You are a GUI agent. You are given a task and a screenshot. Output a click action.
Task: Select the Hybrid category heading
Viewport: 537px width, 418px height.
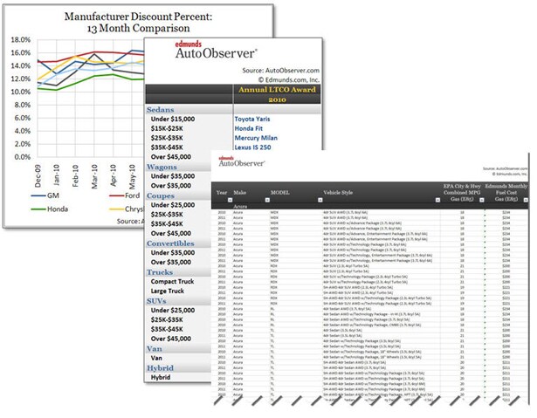pos(160,368)
